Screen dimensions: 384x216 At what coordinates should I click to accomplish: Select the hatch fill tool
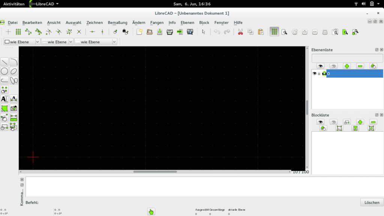coord(4,108)
